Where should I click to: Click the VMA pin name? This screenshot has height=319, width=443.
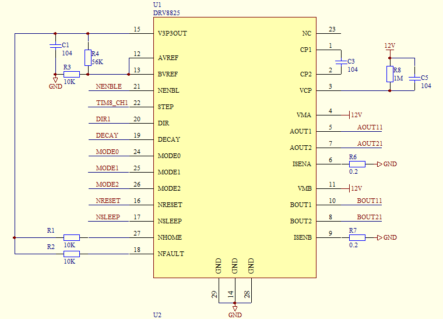[304, 115]
